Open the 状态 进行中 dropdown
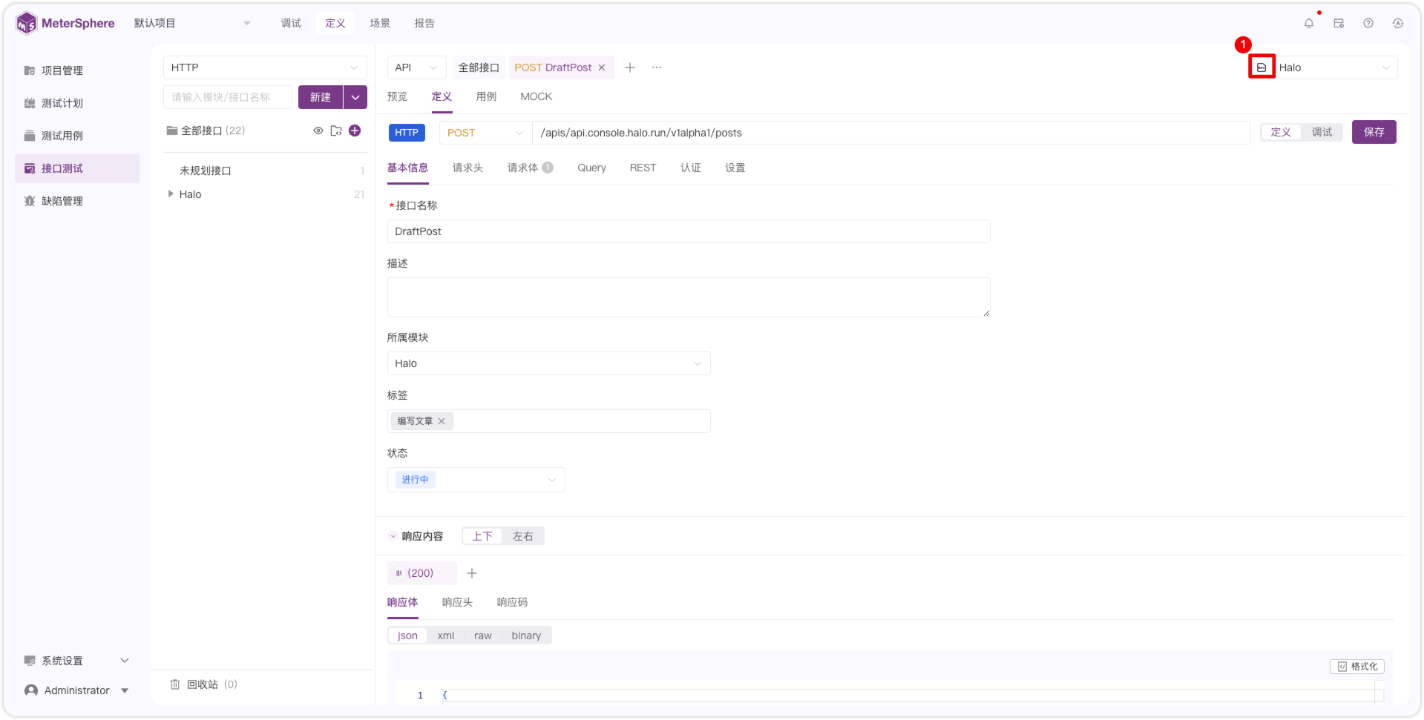 click(476, 480)
